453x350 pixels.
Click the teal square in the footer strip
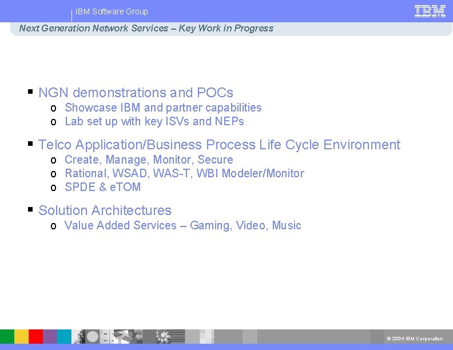[x=64, y=336]
